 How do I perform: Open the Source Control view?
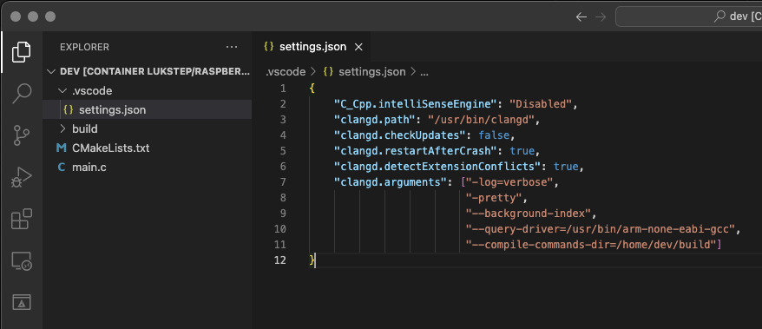coord(21,135)
